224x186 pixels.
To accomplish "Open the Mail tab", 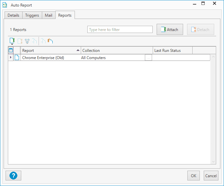I will pyautogui.click(x=49, y=15).
